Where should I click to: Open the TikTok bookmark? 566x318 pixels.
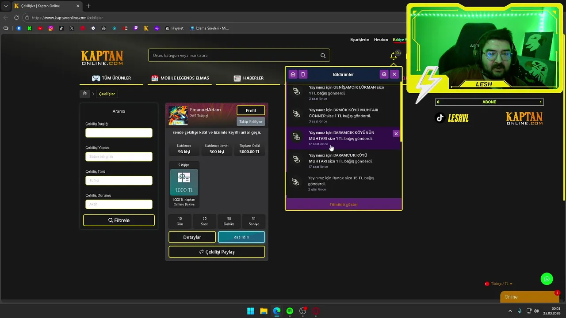pos(61,28)
